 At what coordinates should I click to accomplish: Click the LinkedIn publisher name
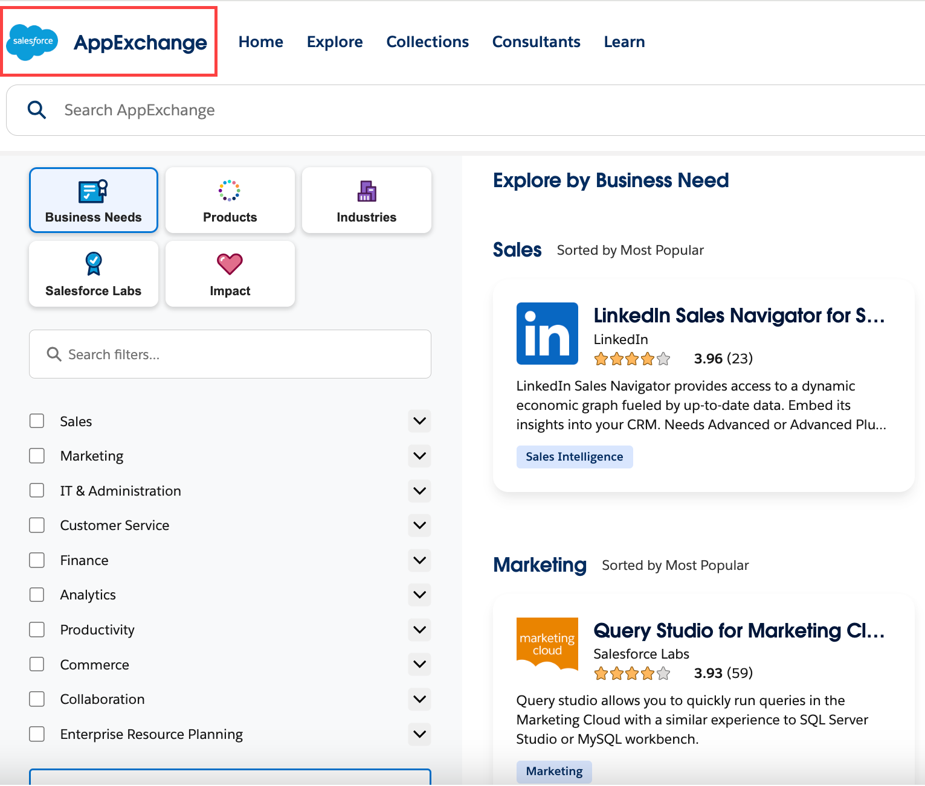click(621, 339)
